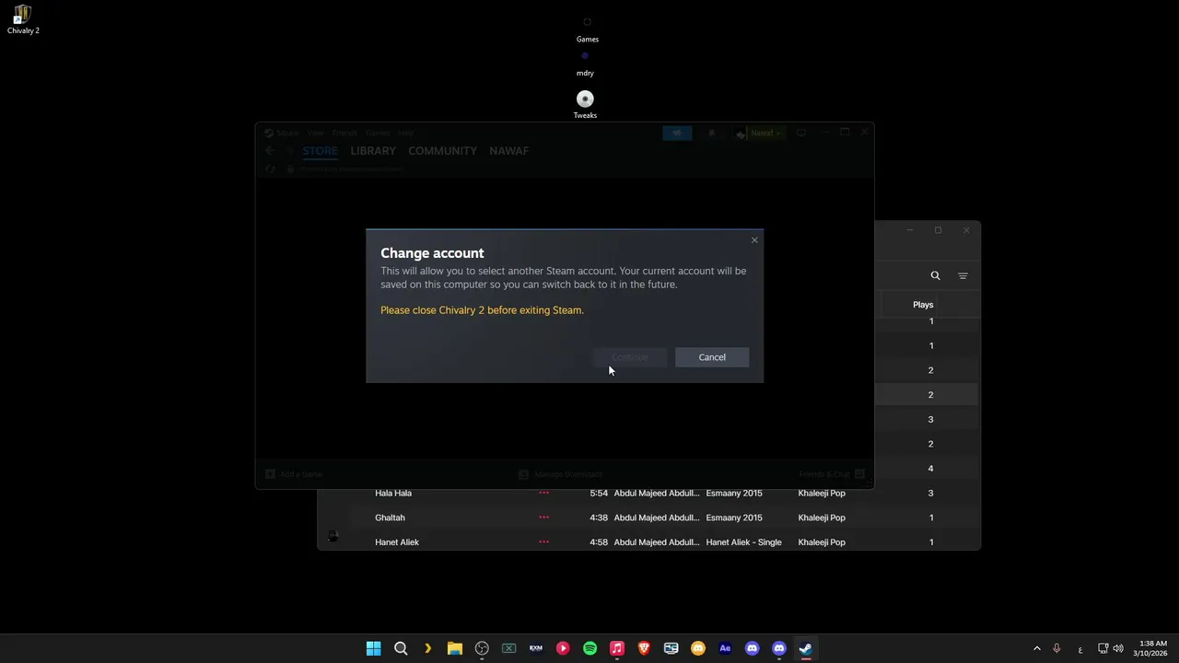The width and height of the screenshot is (1179, 663).
Task: Open the EXM taskbar app
Action: [535, 648]
